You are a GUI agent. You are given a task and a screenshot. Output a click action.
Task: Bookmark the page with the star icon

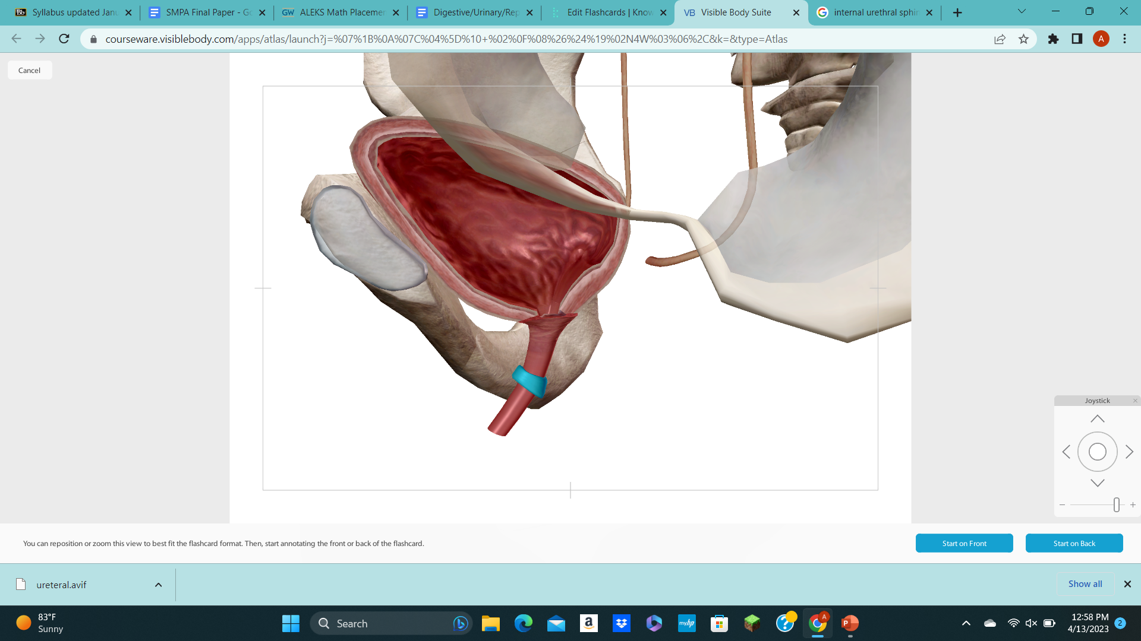[x=1024, y=39]
